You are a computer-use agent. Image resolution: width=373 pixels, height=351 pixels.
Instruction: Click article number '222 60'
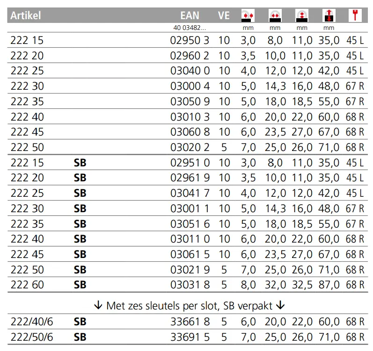(x=27, y=285)
